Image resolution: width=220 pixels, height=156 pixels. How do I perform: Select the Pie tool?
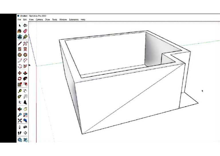25,66
